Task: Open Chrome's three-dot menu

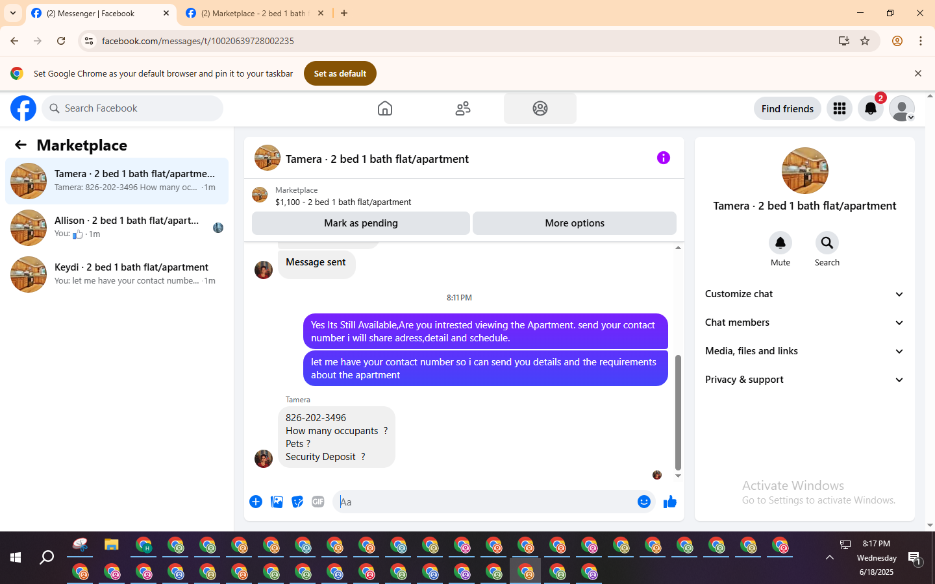Action: [x=921, y=41]
